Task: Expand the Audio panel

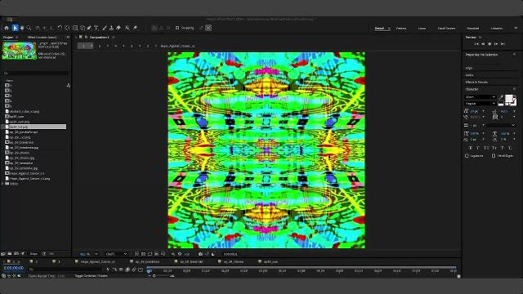Action: coord(469,75)
